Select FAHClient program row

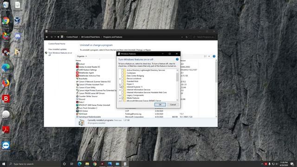tap(83, 114)
